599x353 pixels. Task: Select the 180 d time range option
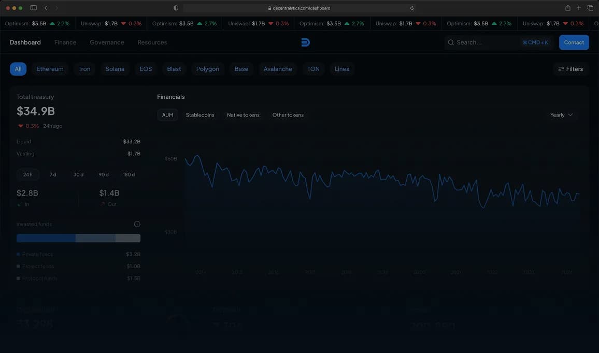click(x=129, y=174)
